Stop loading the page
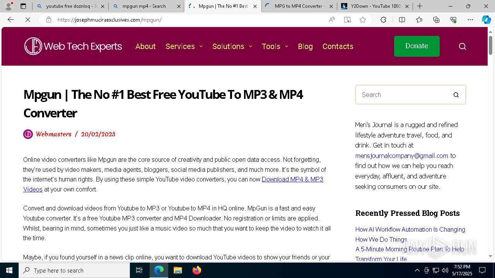Viewport: 495px width, 278px height. [x=28, y=20]
